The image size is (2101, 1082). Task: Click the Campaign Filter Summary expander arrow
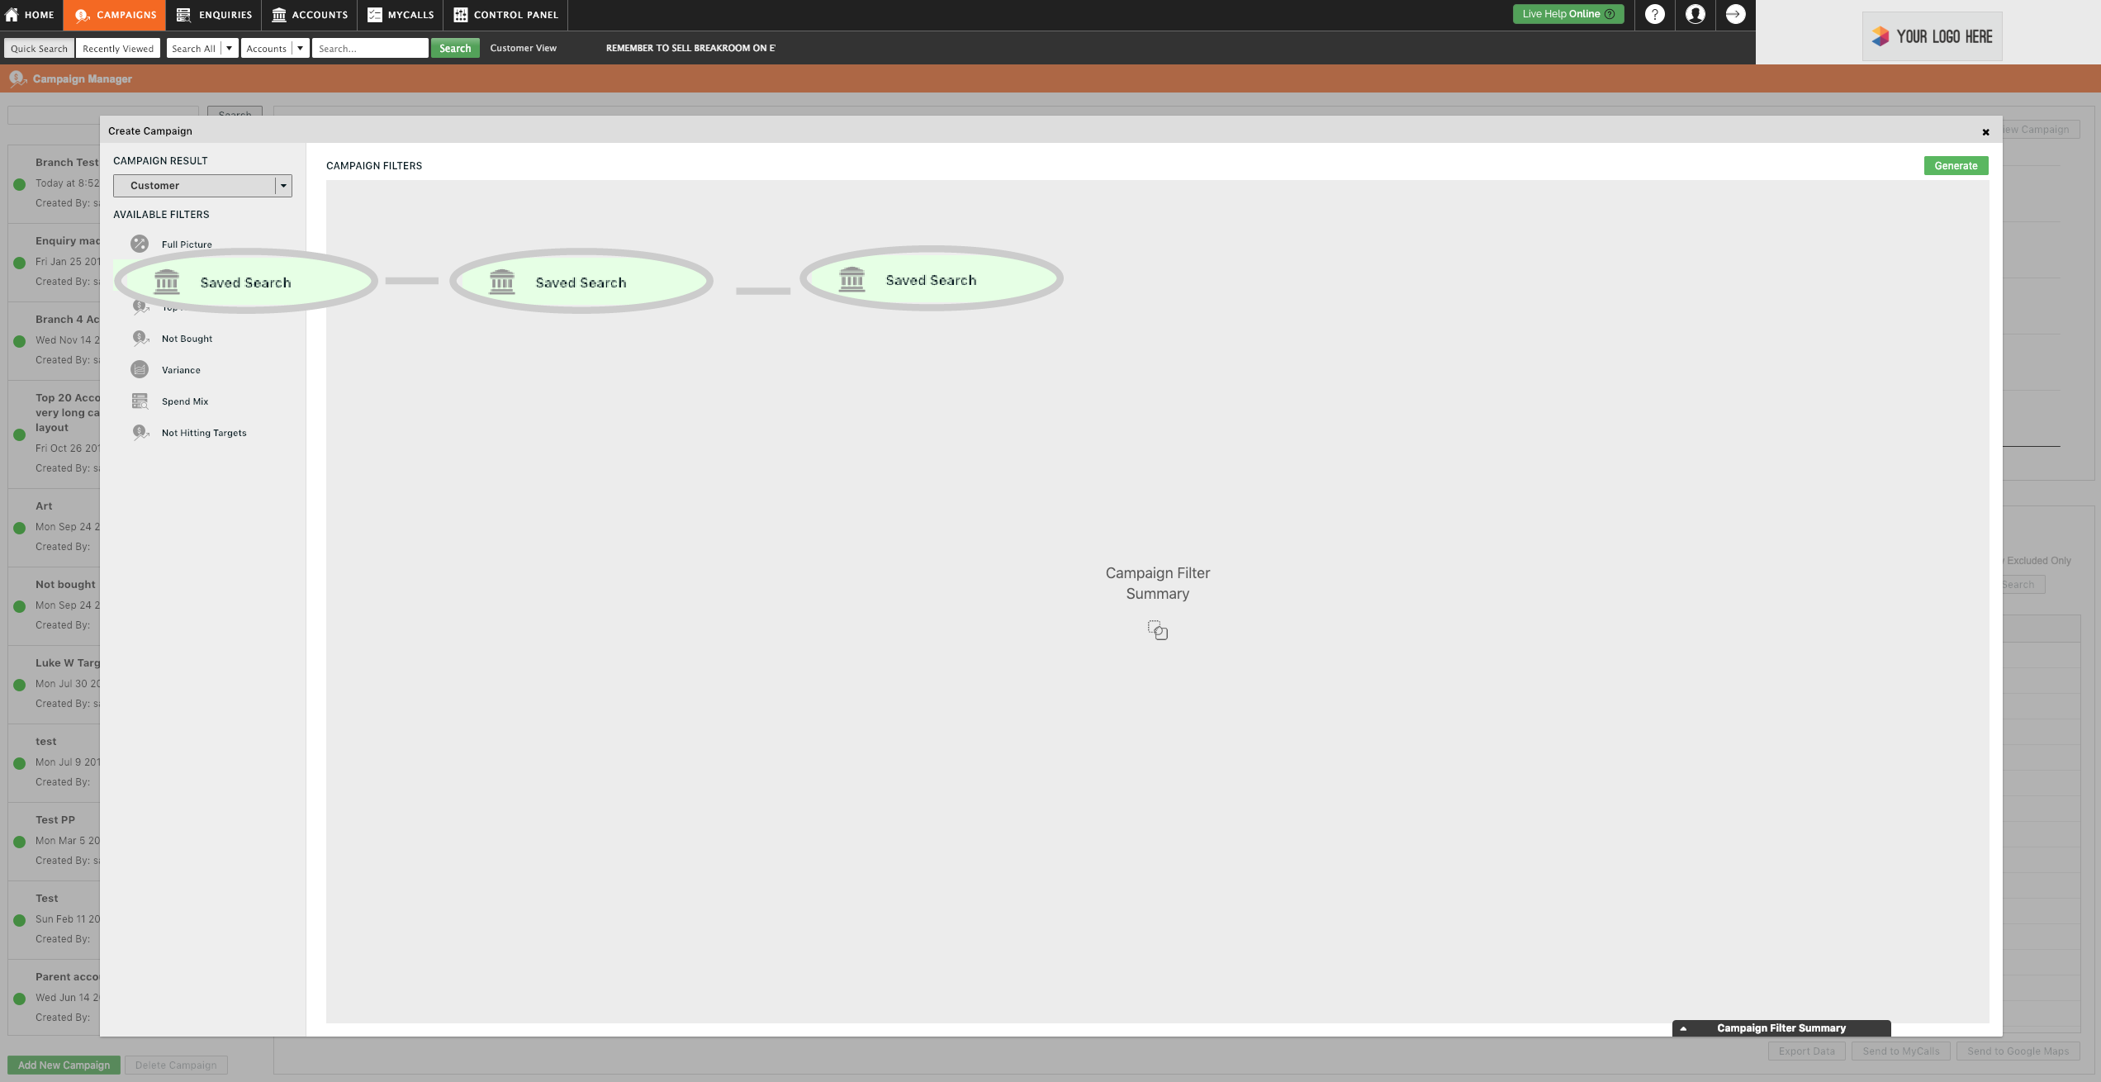[1685, 1028]
